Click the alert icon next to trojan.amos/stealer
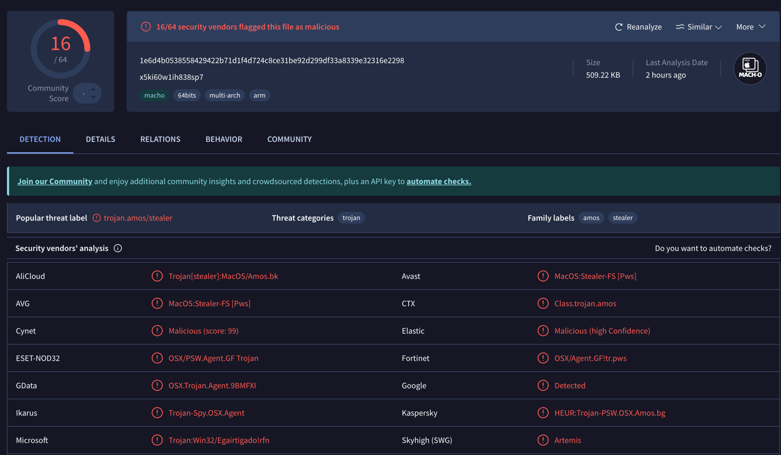The image size is (781, 455). tap(97, 218)
